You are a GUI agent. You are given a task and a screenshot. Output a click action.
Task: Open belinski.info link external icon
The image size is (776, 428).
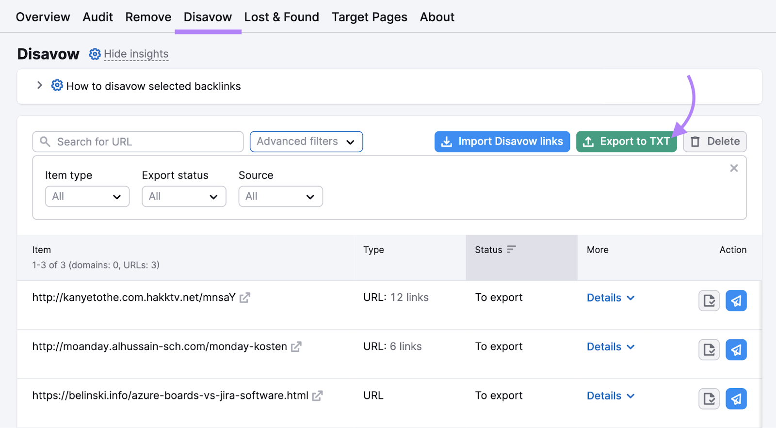click(x=318, y=396)
